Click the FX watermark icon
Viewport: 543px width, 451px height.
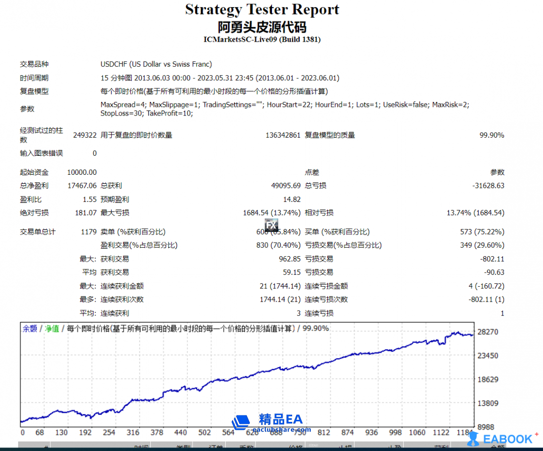tap(271, 225)
